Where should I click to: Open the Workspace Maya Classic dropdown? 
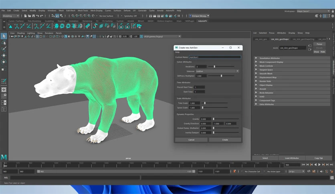click(313, 11)
